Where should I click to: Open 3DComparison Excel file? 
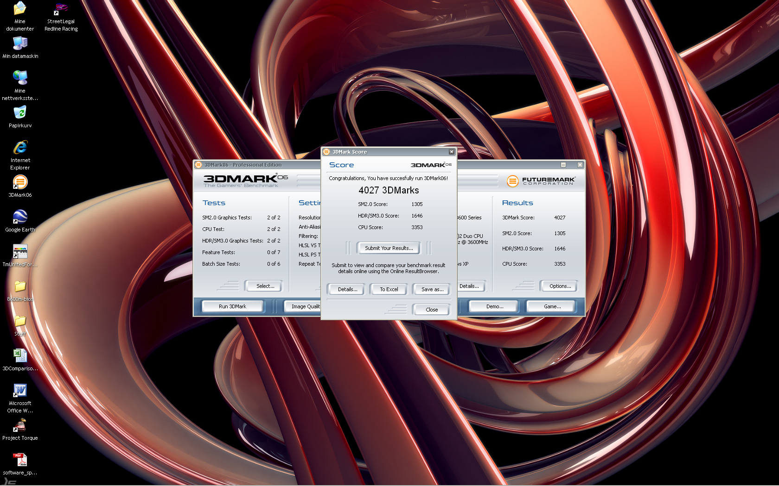20,360
